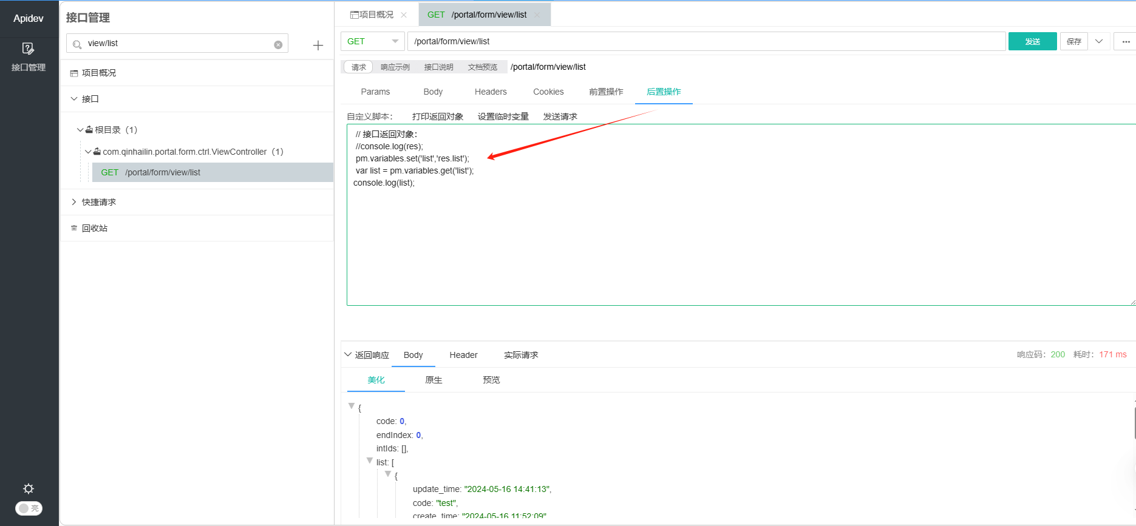Collapse the list array triangle
1136x526 pixels.
369,460
